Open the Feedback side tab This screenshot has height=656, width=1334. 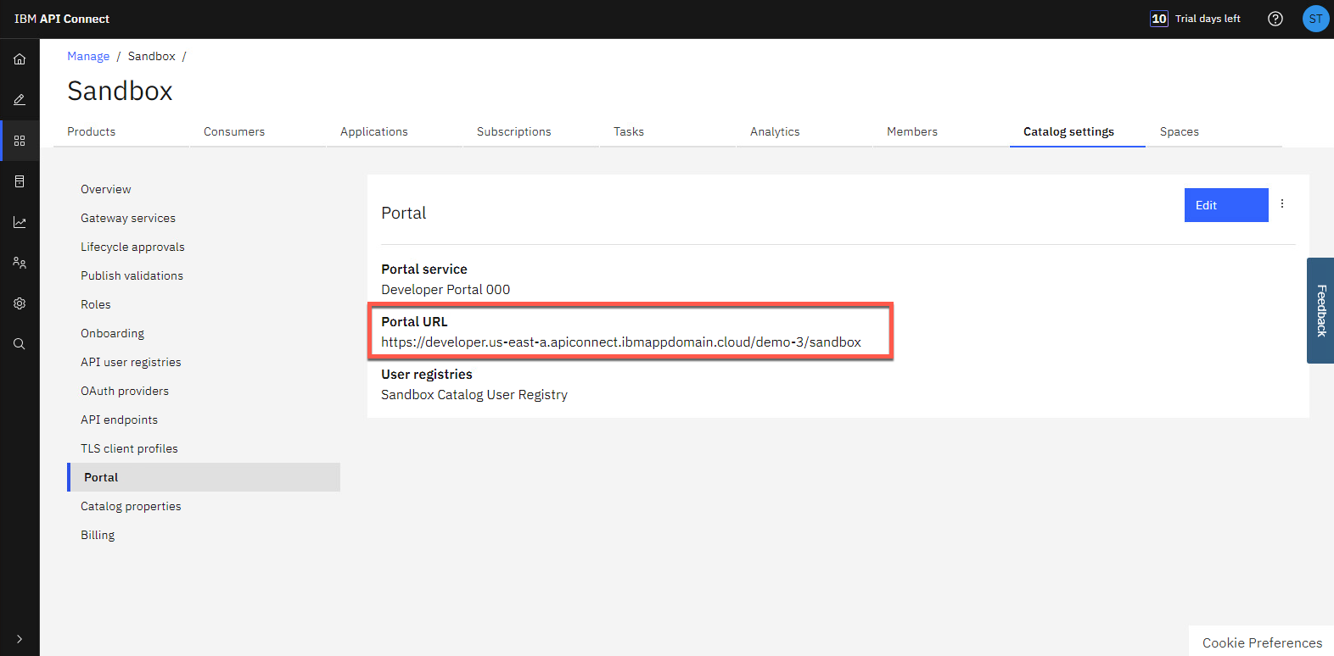[1320, 310]
